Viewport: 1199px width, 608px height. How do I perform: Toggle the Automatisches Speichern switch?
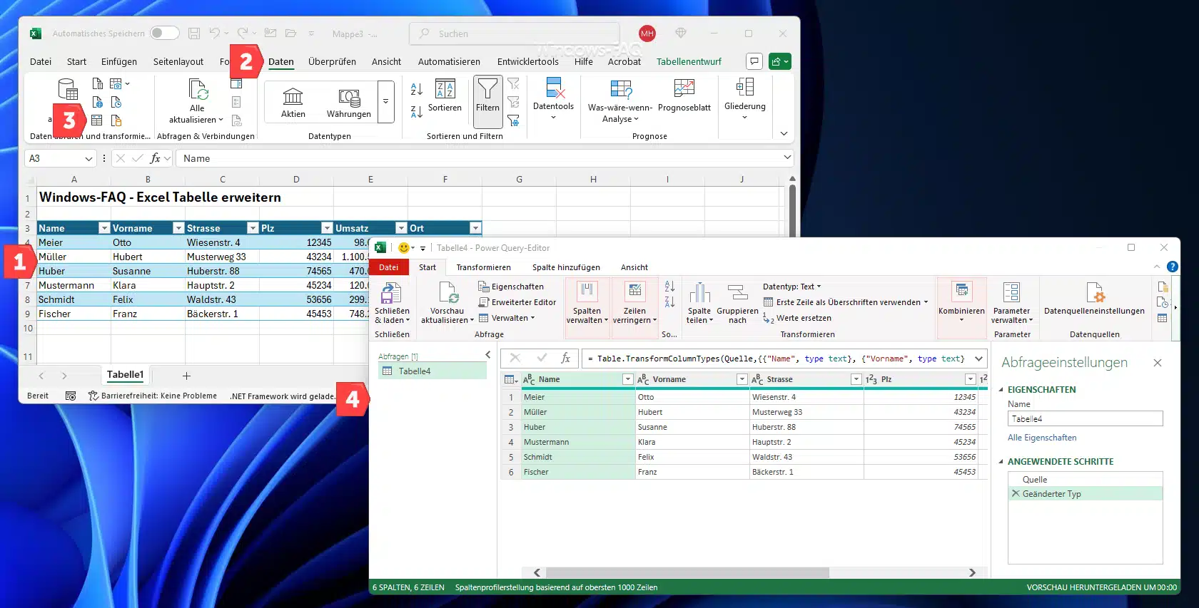pos(164,34)
